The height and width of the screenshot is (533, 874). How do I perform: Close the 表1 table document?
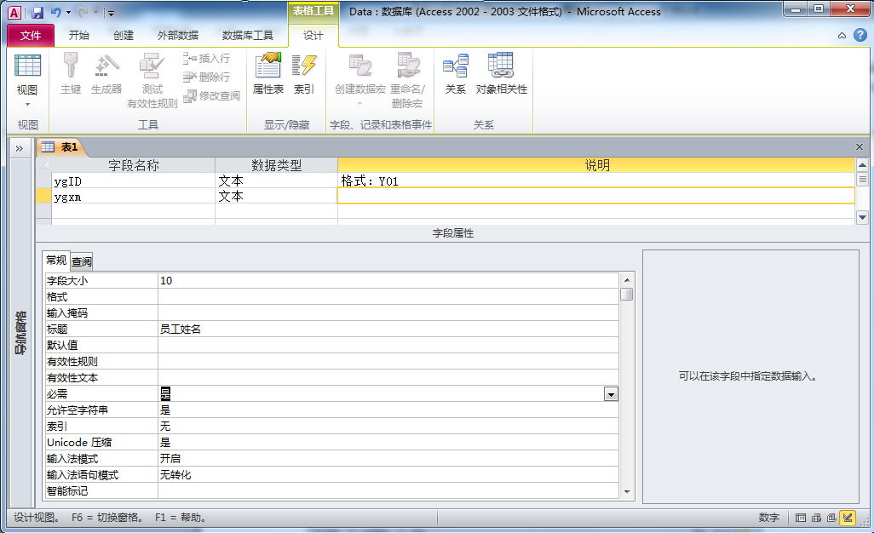point(860,147)
